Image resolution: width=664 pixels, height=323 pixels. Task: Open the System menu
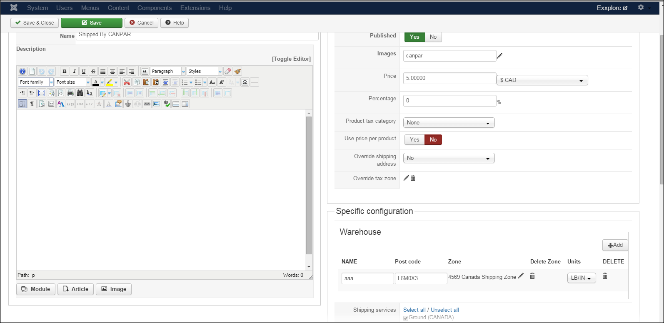coord(37,7)
